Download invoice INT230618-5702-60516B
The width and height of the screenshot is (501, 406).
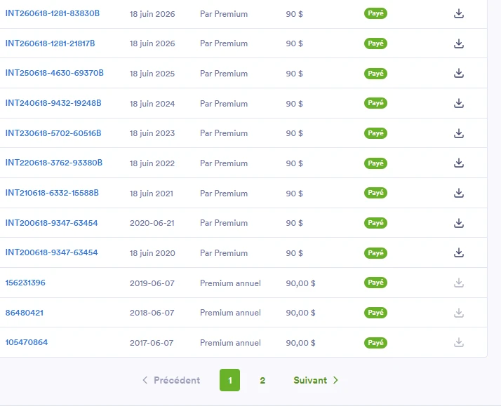point(459,133)
